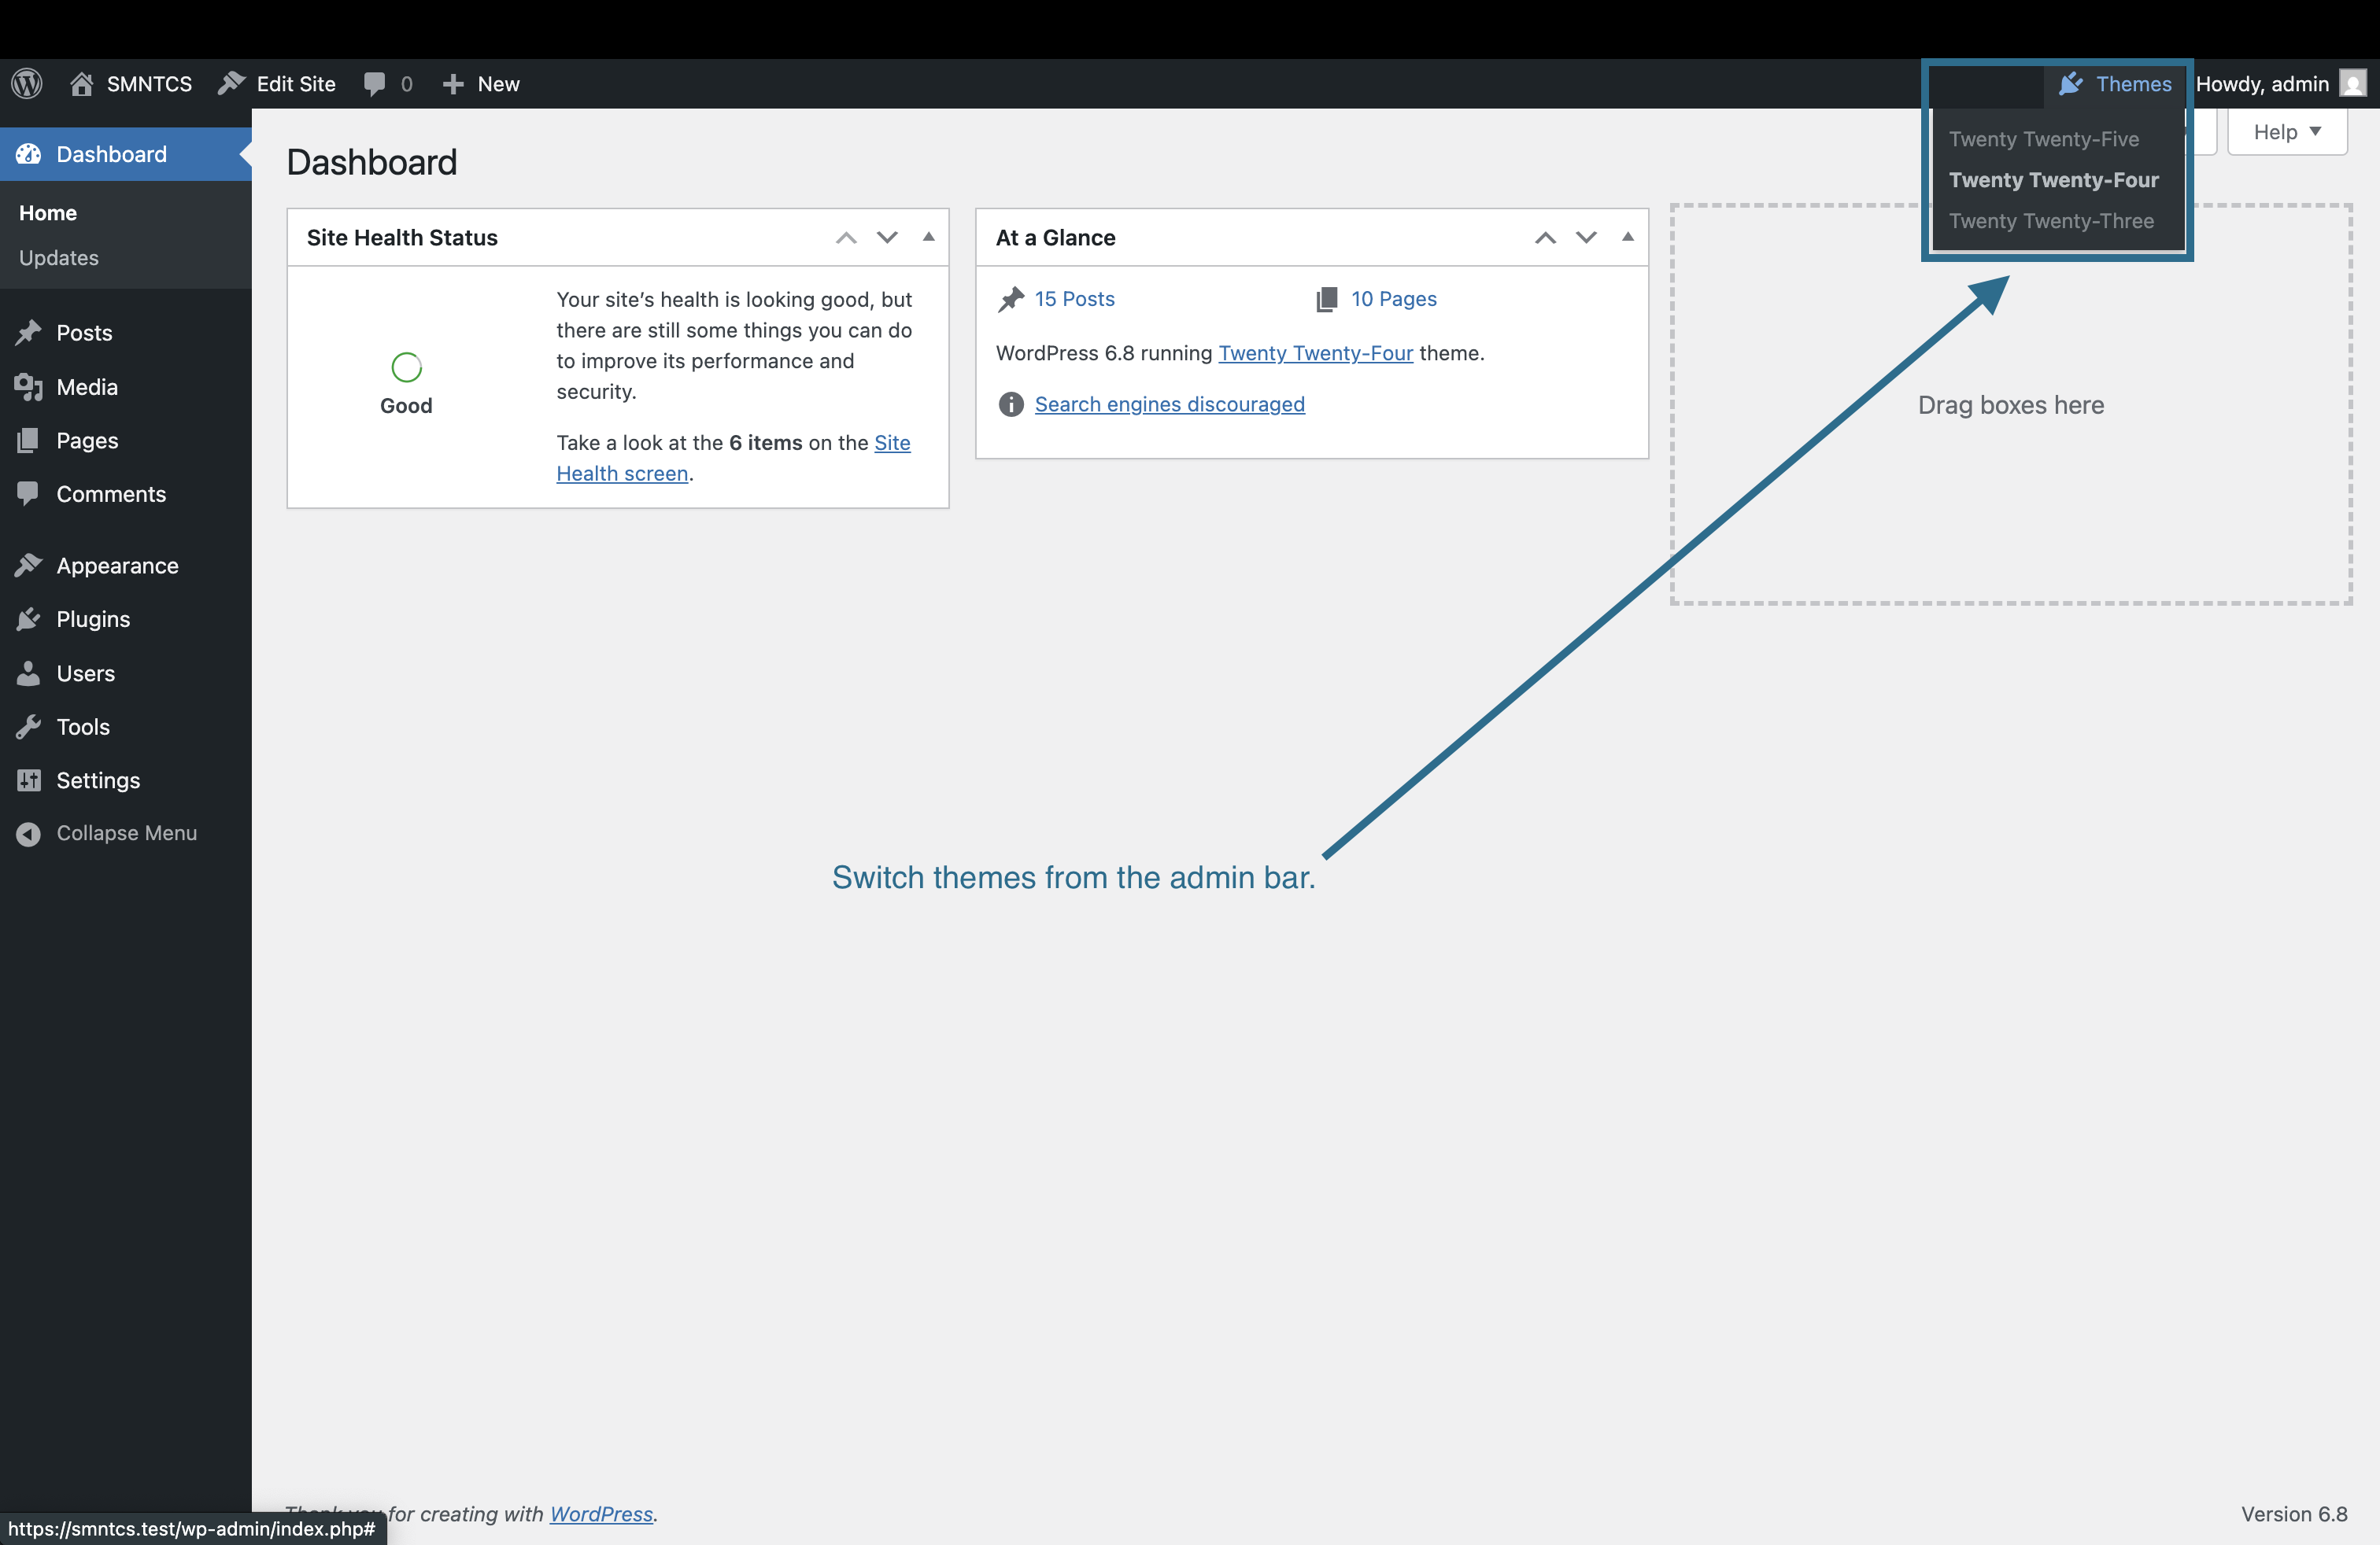This screenshot has width=2380, height=1545.
Task: Switch to Twenty Twenty-Five theme
Action: [x=2043, y=139]
